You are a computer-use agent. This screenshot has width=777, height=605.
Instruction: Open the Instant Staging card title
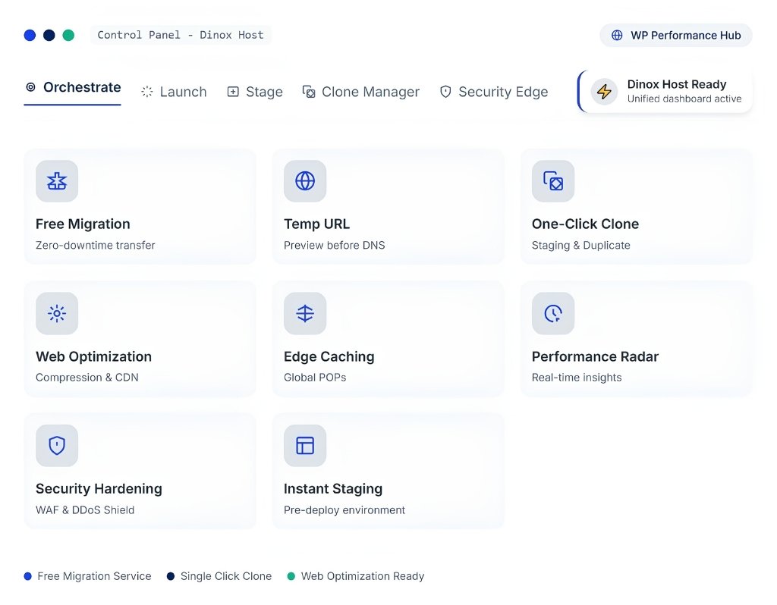[x=333, y=489]
